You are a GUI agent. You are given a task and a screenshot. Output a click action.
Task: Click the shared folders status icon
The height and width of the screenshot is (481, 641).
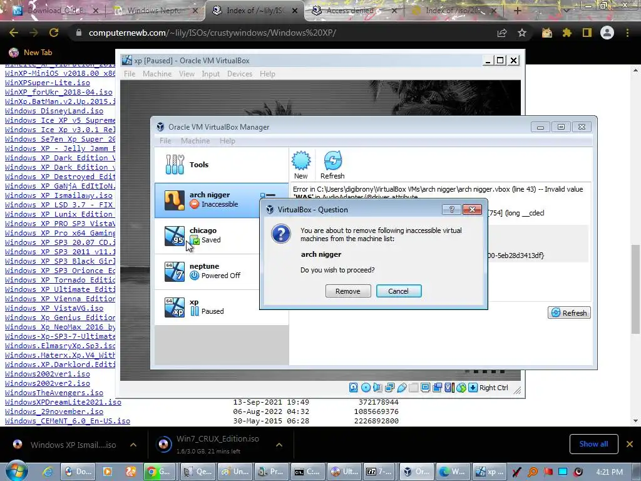[x=413, y=387]
